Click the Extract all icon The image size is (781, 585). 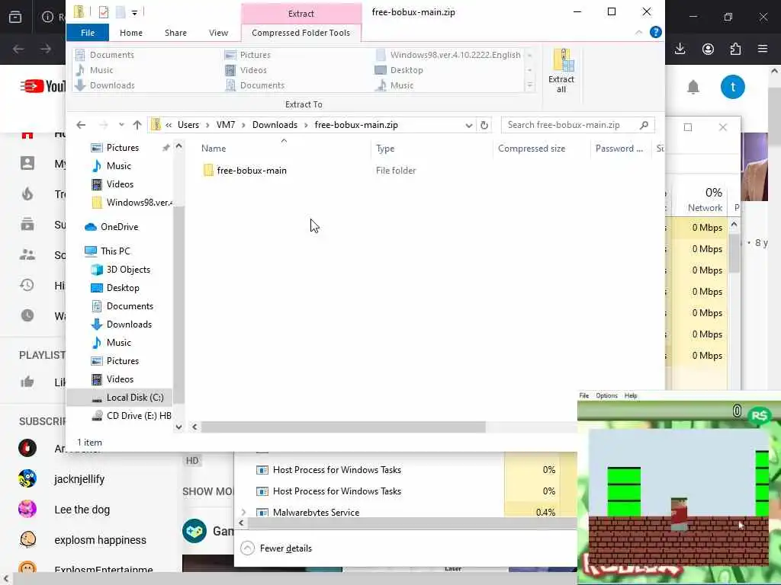coord(561,71)
